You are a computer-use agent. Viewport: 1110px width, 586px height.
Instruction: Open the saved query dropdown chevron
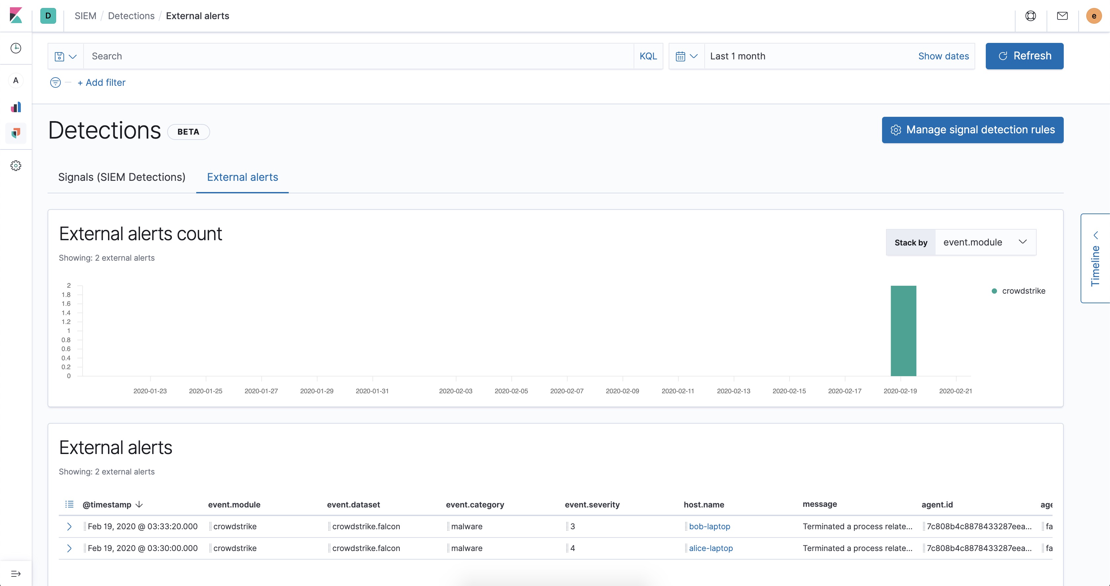click(72, 56)
